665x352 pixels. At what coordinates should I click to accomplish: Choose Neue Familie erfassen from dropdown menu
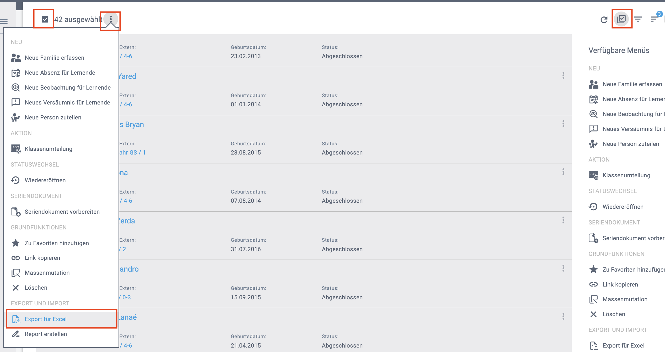(54, 58)
